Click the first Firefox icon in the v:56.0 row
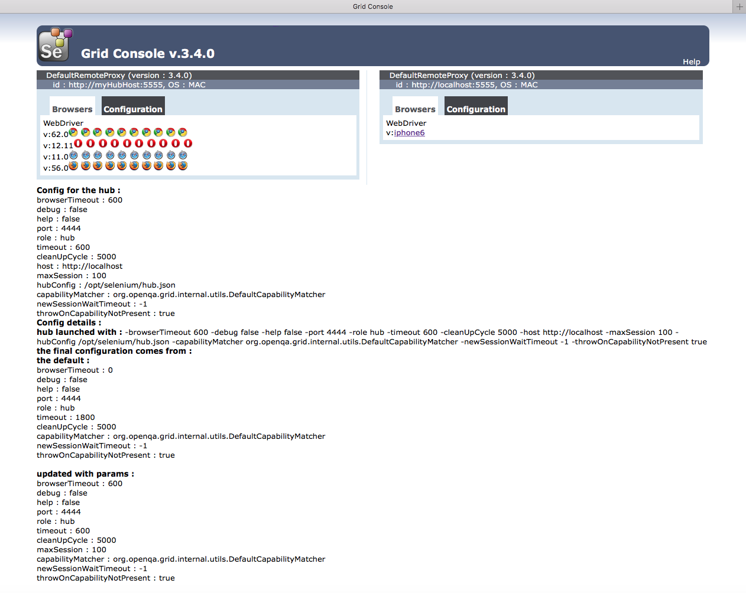Image resolution: width=746 pixels, height=593 pixels. (73, 165)
